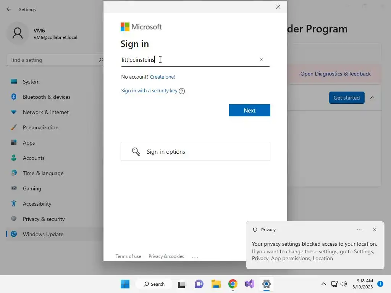Click the Apps icon in sidebar
391x293 pixels.
click(x=14, y=143)
